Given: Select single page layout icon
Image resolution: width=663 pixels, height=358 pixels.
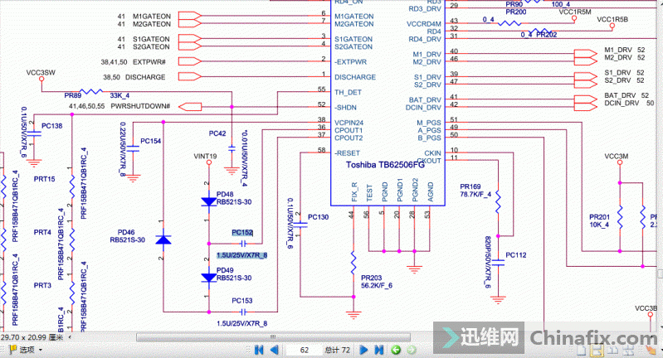Looking at the screenshot, I should coord(582,350).
